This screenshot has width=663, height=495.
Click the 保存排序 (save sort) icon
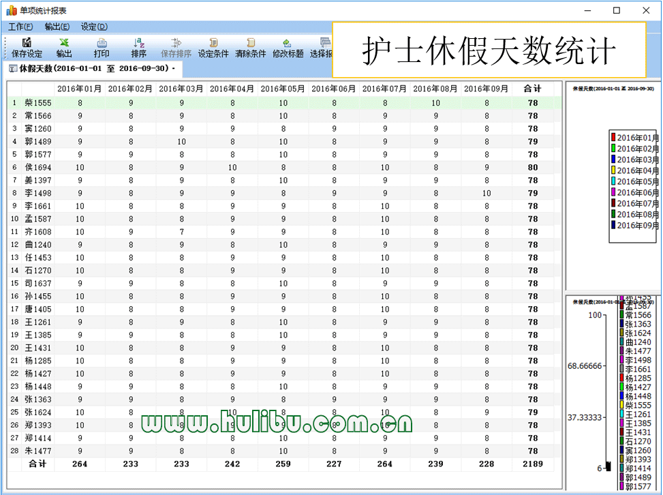tap(176, 43)
